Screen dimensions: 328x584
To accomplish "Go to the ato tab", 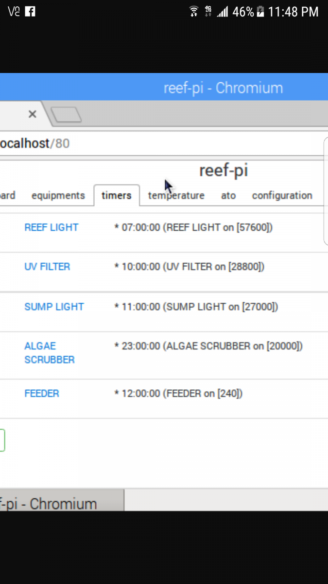I will click(x=228, y=196).
